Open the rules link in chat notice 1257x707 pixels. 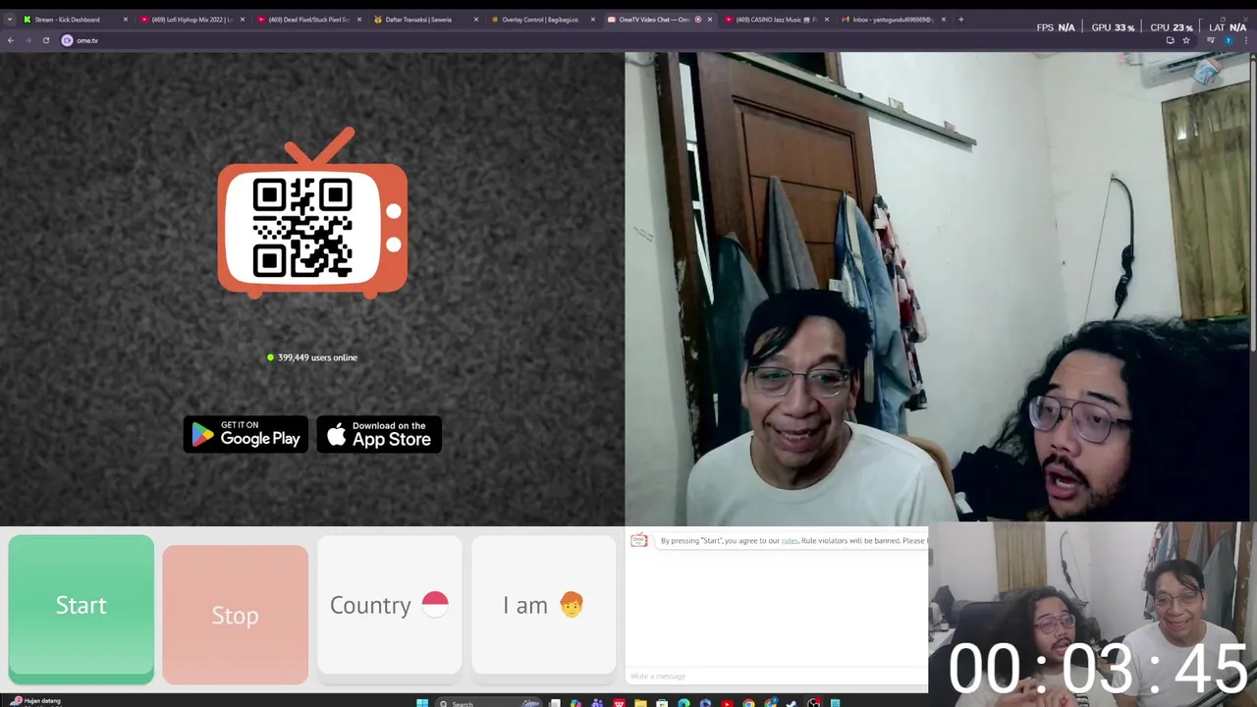pyautogui.click(x=790, y=541)
